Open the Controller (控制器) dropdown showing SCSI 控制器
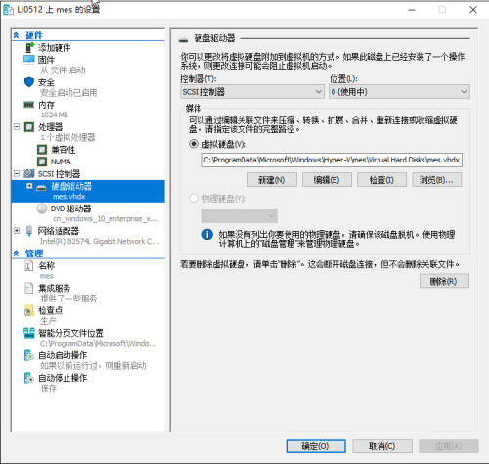The height and width of the screenshot is (464, 489). pos(252,92)
